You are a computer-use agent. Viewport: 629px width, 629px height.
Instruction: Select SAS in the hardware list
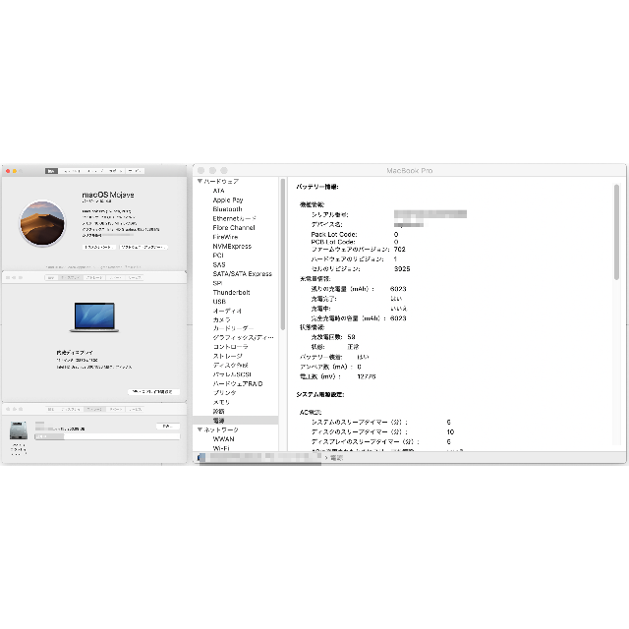[219, 264]
